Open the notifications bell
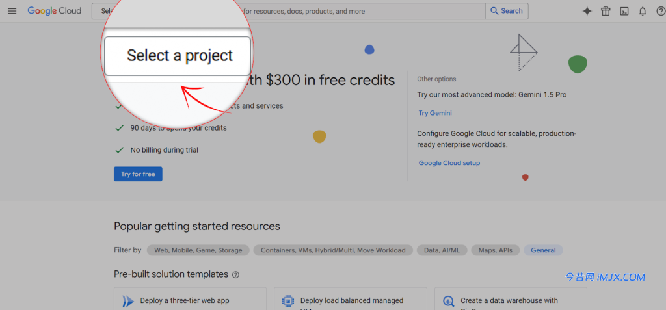The image size is (666, 310). pos(643,11)
